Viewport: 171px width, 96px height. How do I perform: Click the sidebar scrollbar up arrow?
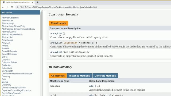[x=41, y=11]
